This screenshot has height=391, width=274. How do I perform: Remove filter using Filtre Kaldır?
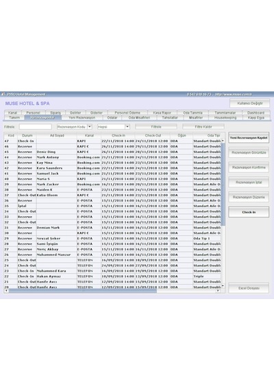(203, 127)
